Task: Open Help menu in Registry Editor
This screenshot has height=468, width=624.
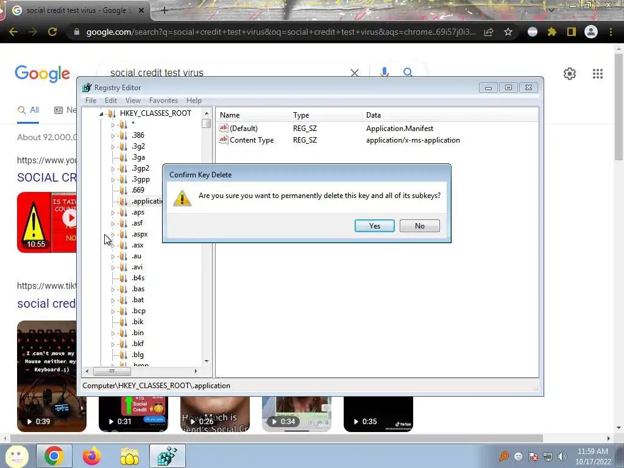Action: click(x=194, y=101)
